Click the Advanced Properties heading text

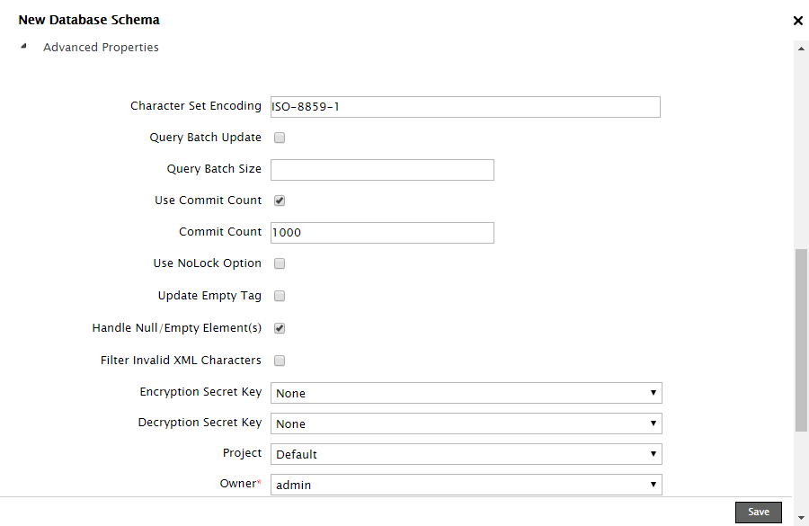[101, 48]
